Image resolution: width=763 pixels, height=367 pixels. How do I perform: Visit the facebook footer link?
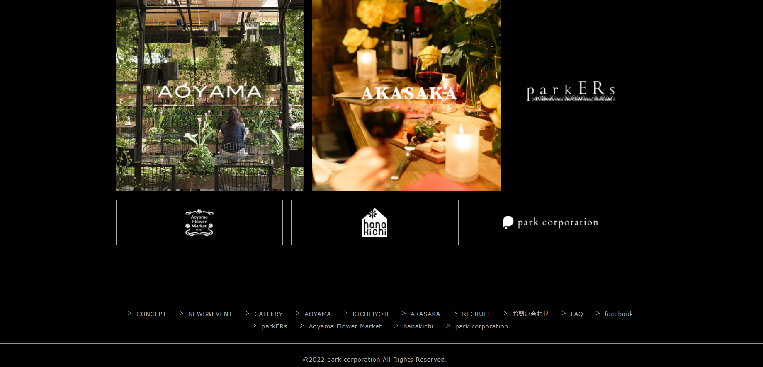pos(619,314)
